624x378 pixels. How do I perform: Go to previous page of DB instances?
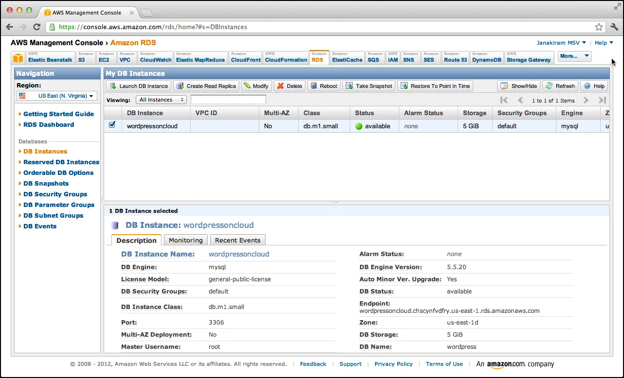pyautogui.click(x=520, y=100)
